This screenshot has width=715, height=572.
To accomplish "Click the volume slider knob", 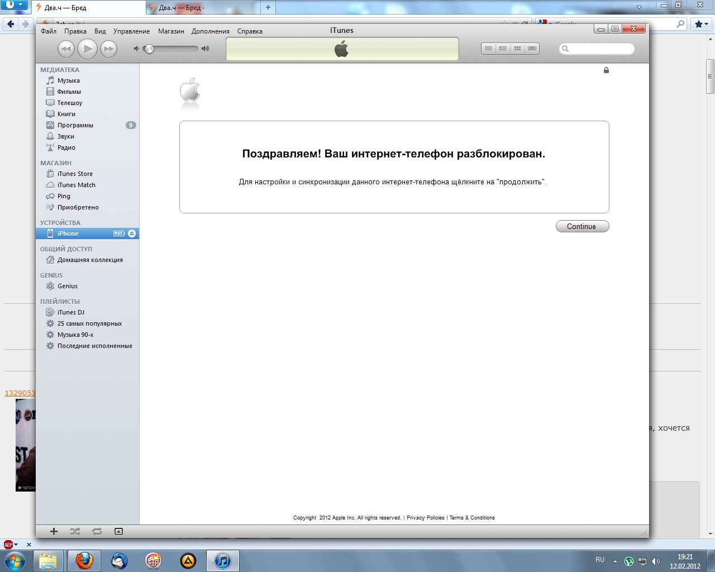I will [149, 49].
